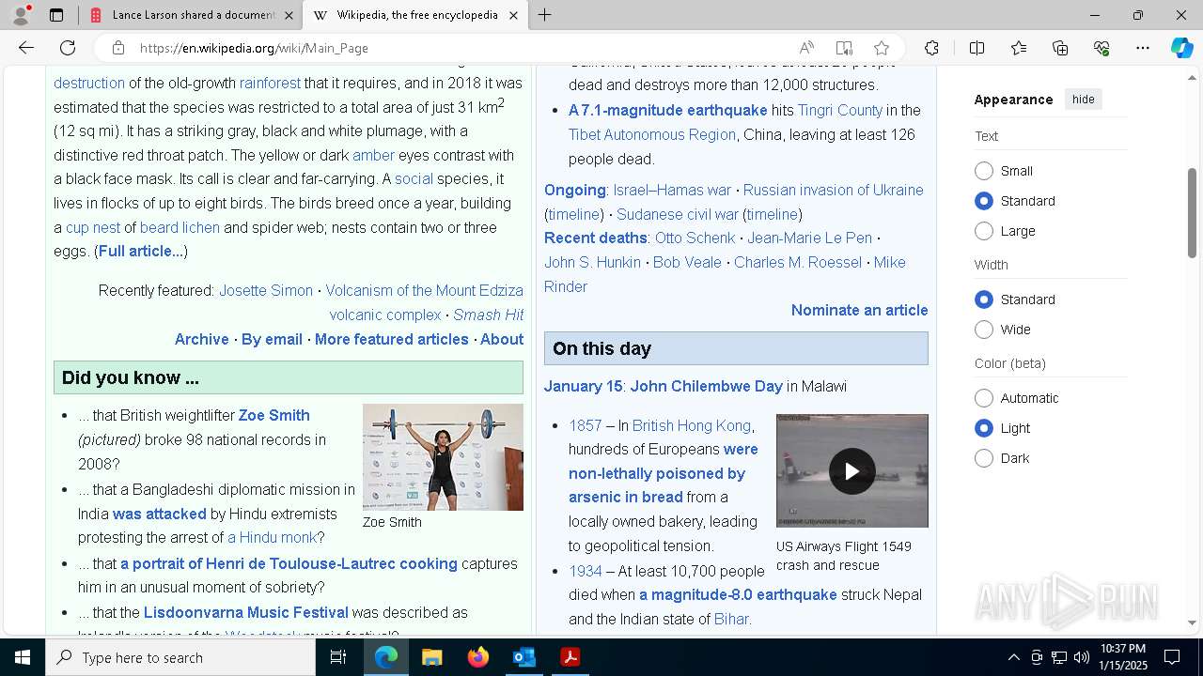1203x676 pixels.
Task: Open John Chilembwe Day link
Action: click(x=706, y=386)
